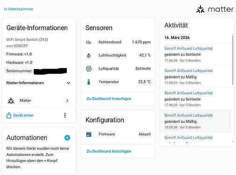Open activity entry changed to Schlecht at 17:46:28
The height and width of the screenshot is (175, 236).
click(x=196, y=99)
